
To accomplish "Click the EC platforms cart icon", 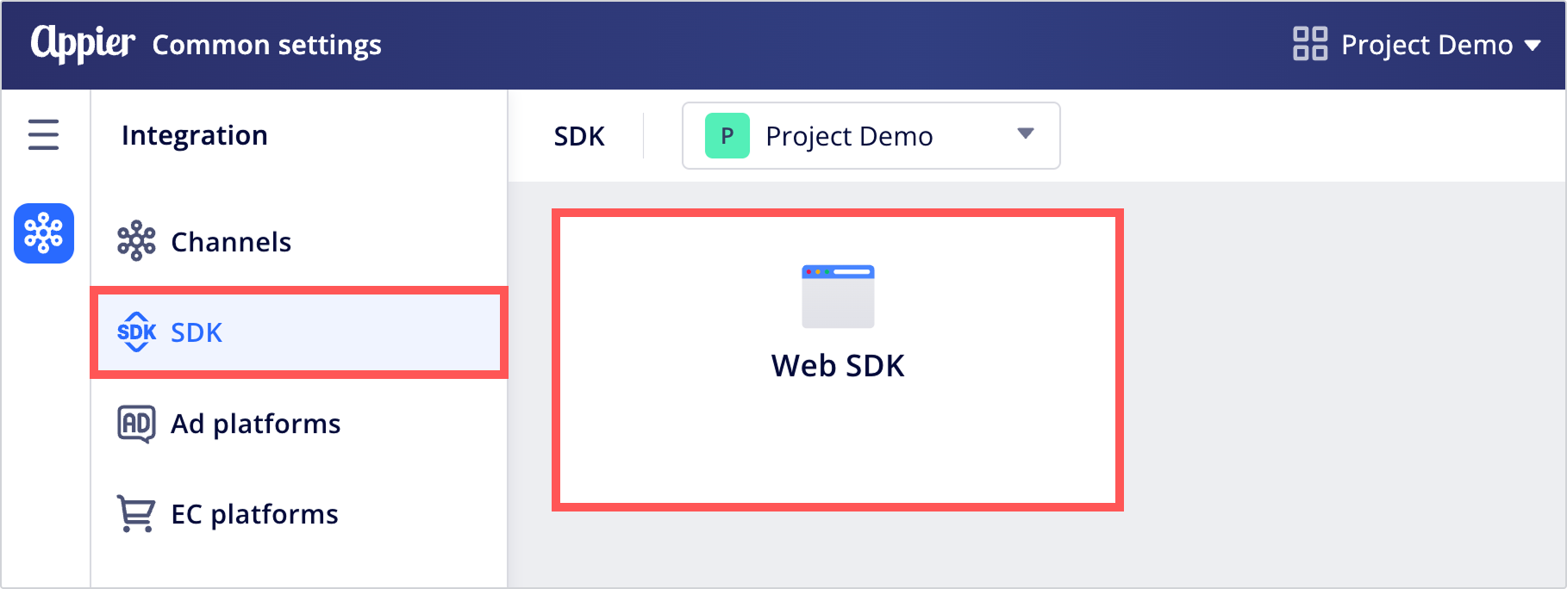I will [136, 514].
